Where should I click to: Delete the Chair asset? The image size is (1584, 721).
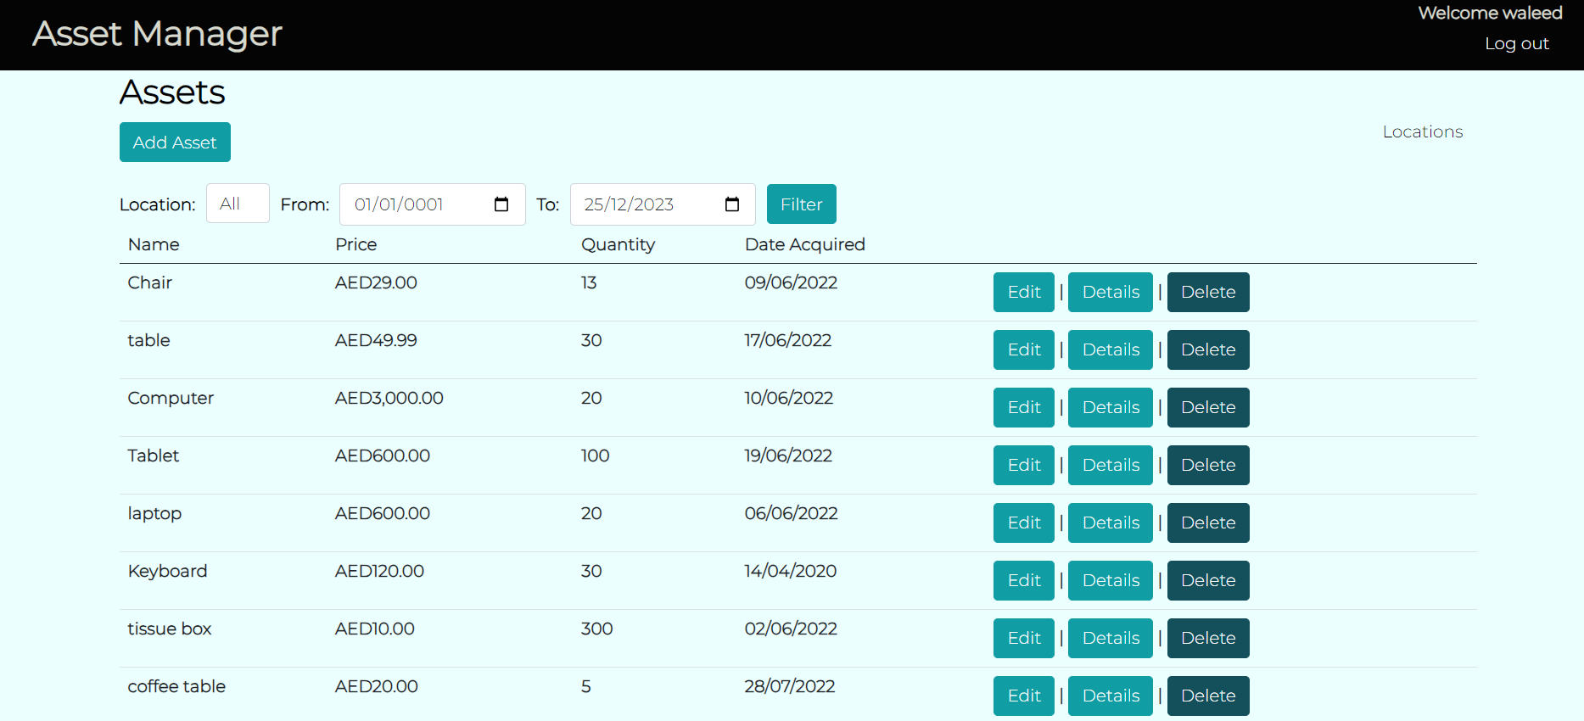click(1207, 292)
